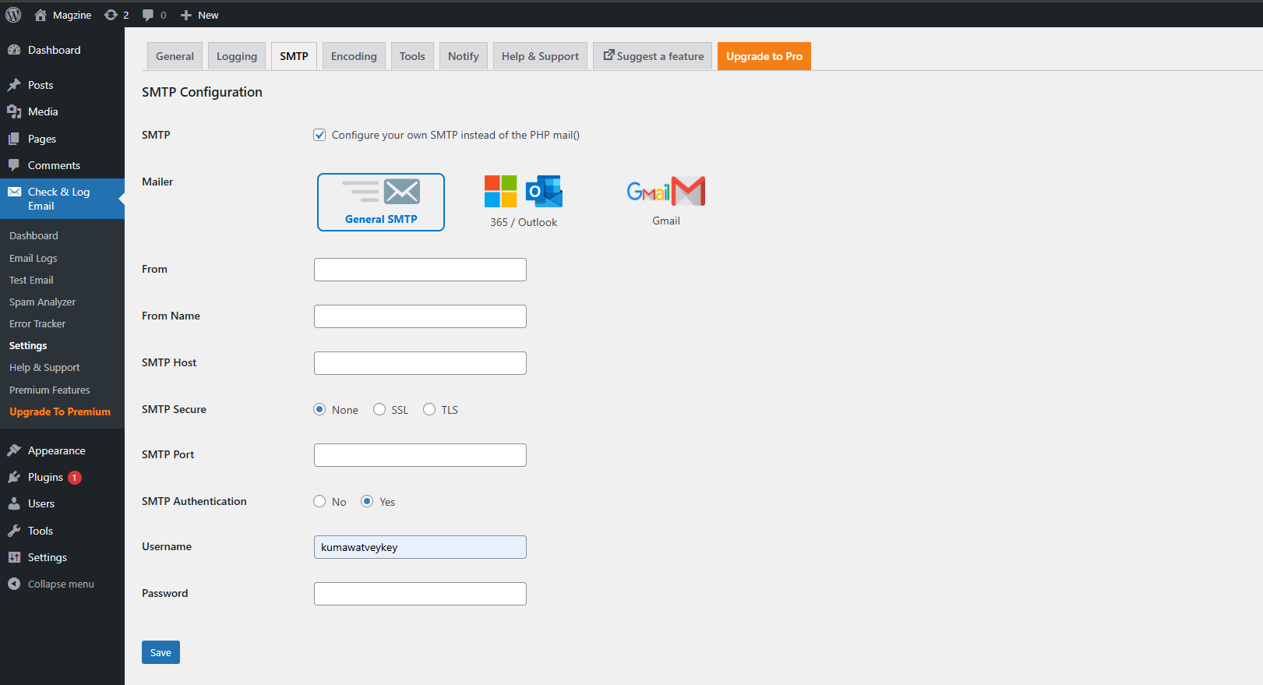Choose Yes for SMTP Authentication

pyautogui.click(x=367, y=501)
